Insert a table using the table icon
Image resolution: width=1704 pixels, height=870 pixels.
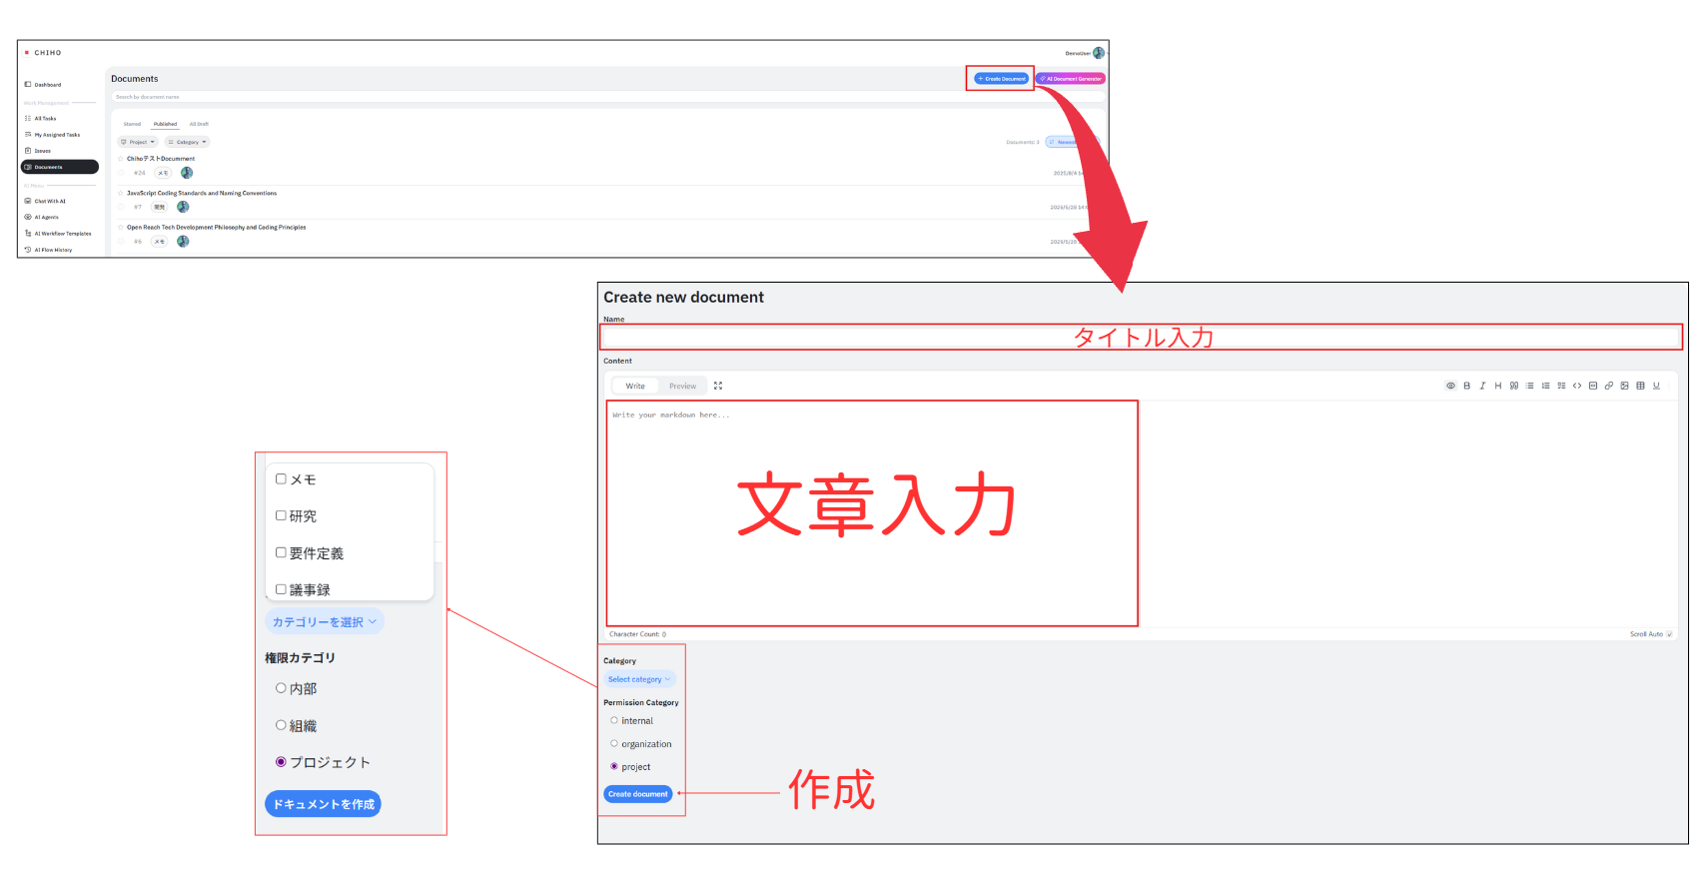click(1640, 386)
